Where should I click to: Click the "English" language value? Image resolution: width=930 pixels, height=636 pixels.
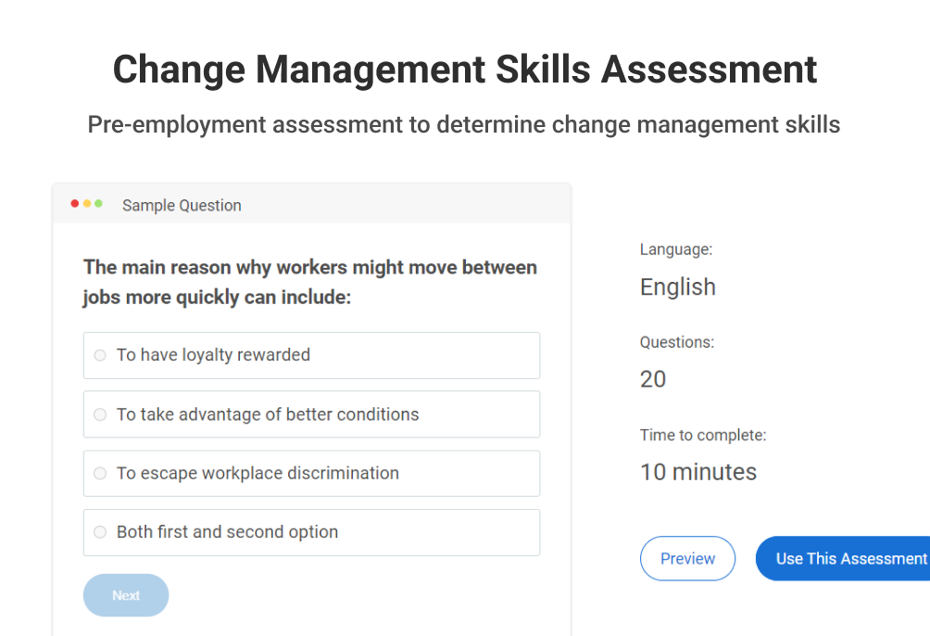678,287
